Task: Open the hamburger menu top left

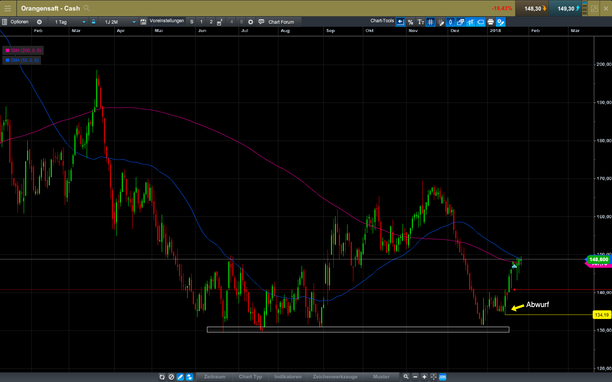Action: click(x=8, y=8)
